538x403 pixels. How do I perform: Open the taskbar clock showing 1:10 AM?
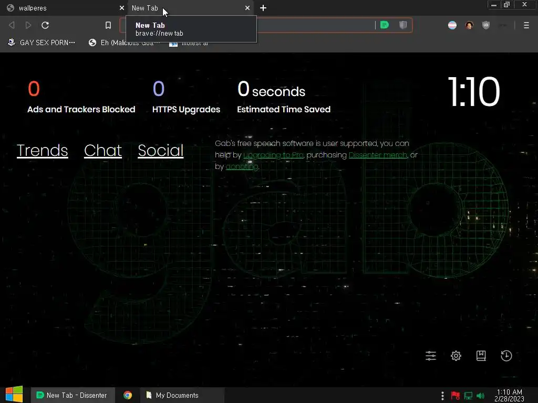[x=510, y=395]
